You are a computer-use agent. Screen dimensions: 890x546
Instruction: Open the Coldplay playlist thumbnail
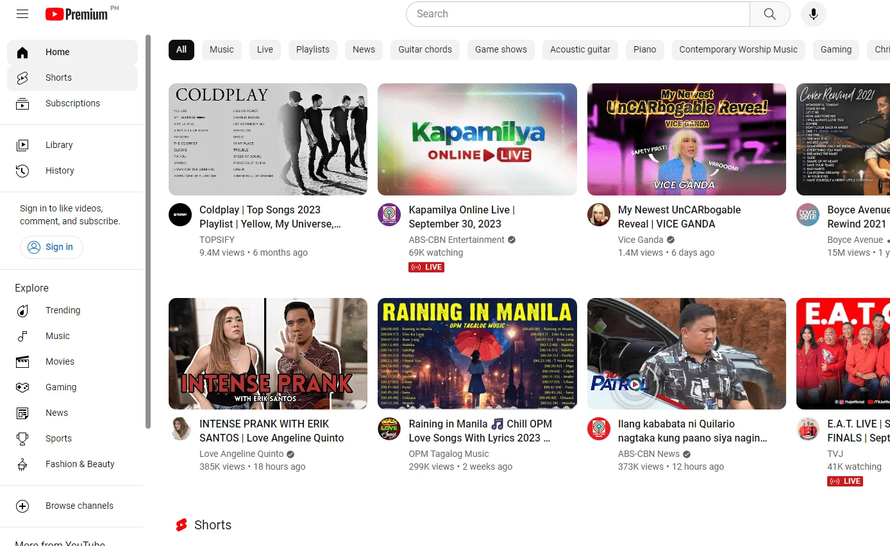click(268, 139)
